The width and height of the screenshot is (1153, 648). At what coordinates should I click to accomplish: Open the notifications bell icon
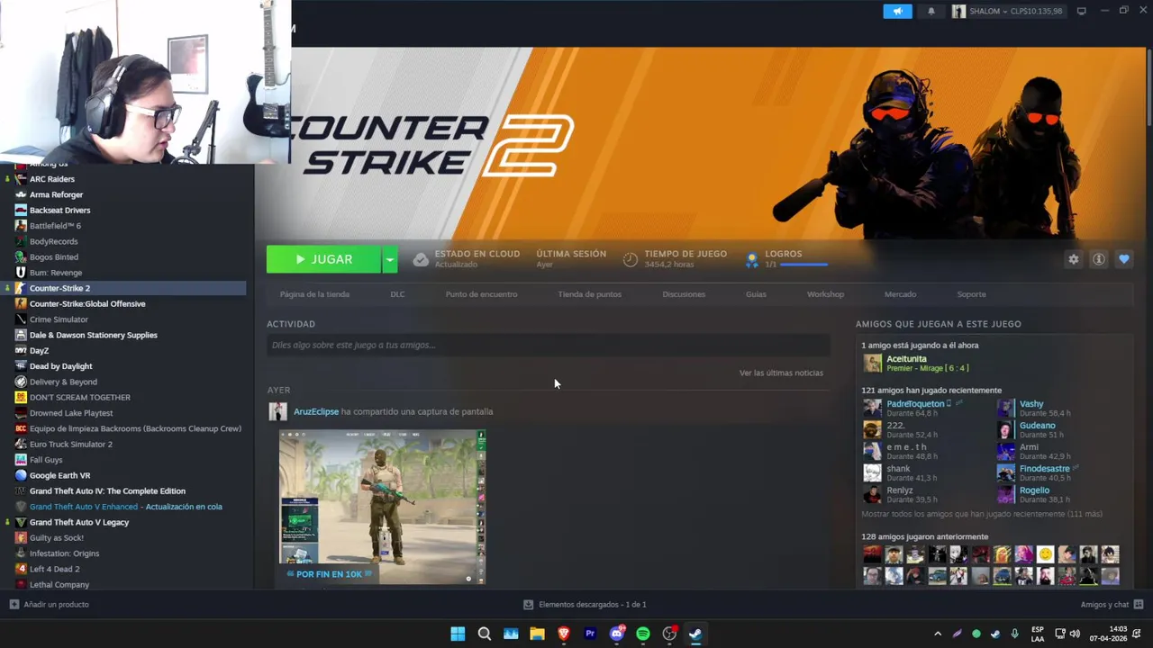(931, 11)
